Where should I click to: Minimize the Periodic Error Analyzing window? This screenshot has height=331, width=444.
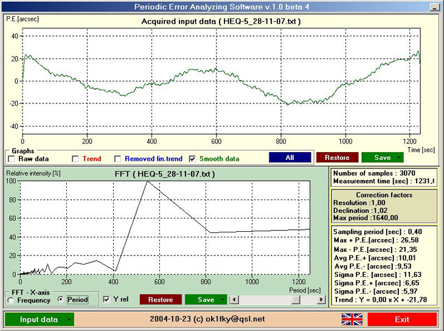(434, 7)
